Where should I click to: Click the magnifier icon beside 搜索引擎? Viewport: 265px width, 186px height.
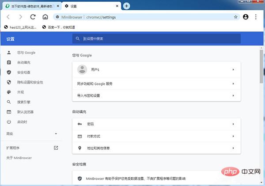click(x=9, y=102)
